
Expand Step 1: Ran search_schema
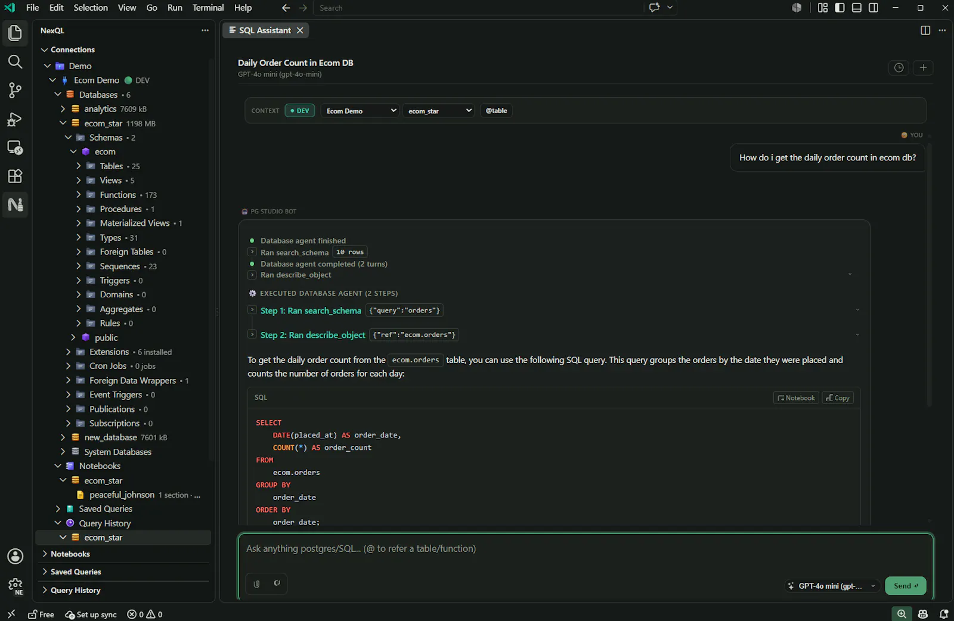coord(253,310)
